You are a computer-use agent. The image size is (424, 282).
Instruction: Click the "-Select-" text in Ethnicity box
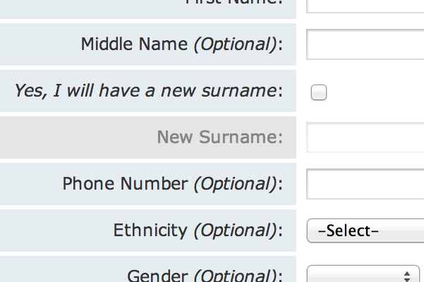click(349, 231)
